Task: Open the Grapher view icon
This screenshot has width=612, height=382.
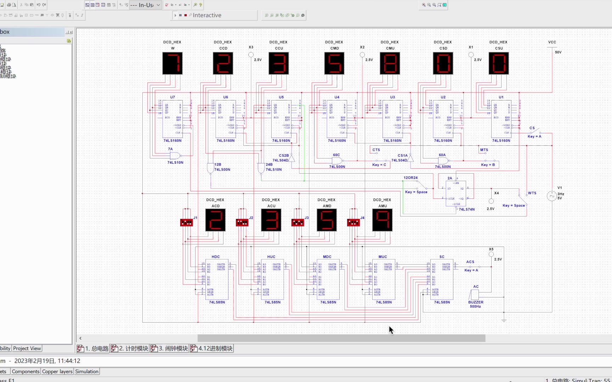Action: coord(103,5)
